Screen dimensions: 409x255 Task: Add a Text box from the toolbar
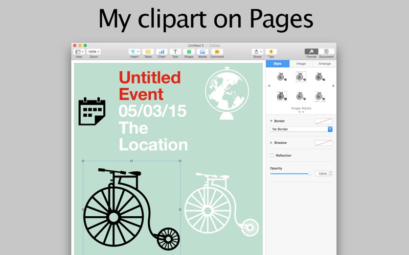click(x=175, y=52)
